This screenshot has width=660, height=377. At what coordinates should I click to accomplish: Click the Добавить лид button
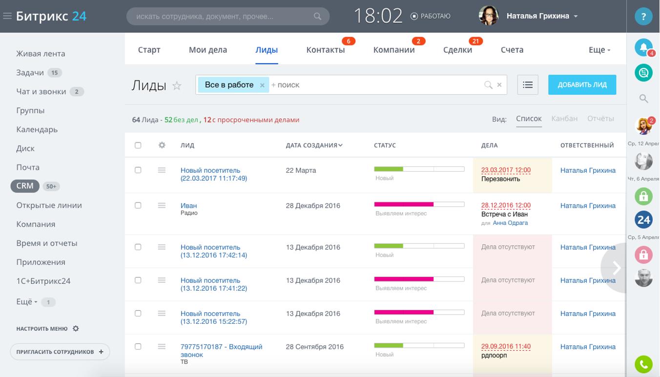[582, 85]
